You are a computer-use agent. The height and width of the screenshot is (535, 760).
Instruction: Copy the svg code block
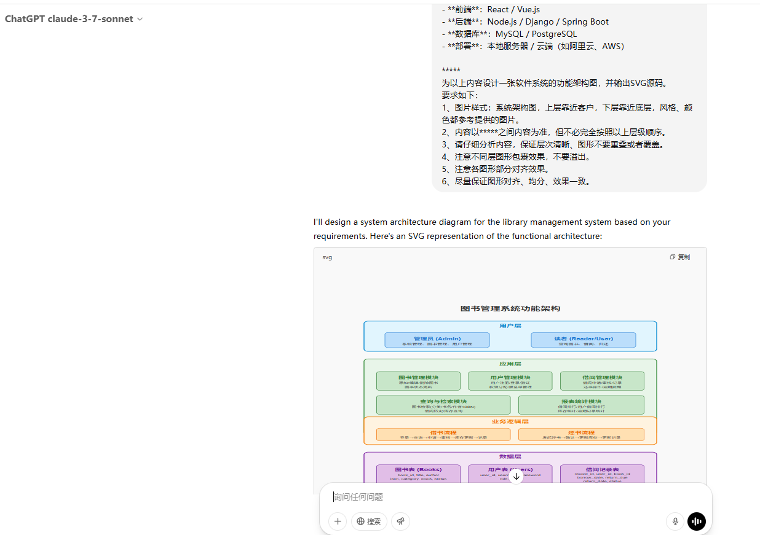(x=680, y=257)
